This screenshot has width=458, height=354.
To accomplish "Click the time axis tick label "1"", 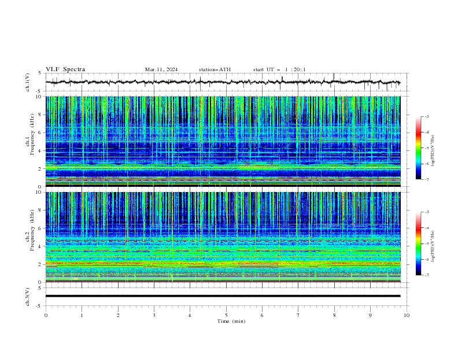I will (82, 315).
